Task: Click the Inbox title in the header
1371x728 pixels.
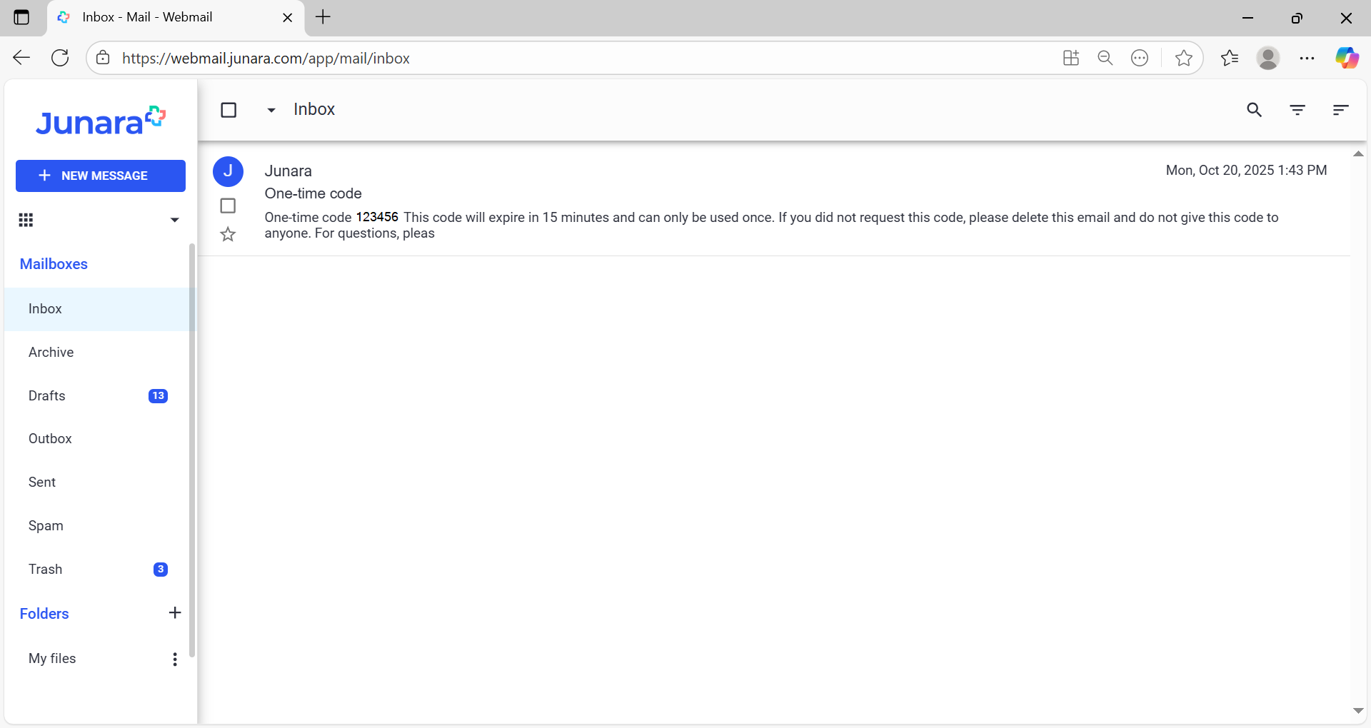Action: click(314, 109)
